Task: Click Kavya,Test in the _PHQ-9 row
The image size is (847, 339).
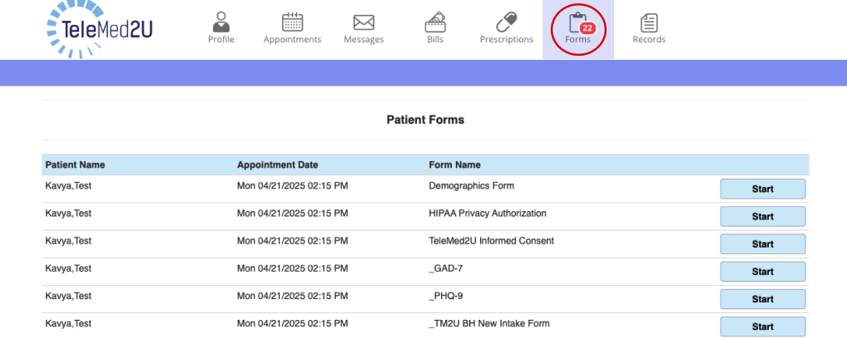Action: (x=68, y=296)
